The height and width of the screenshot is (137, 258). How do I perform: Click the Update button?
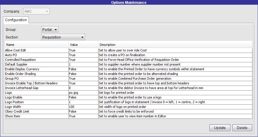tap(220, 128)
